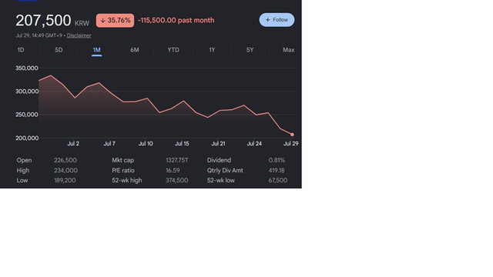This screenshot has width=493, height=277.
Task: Click the KRW currency label
Action: point(82,23)
